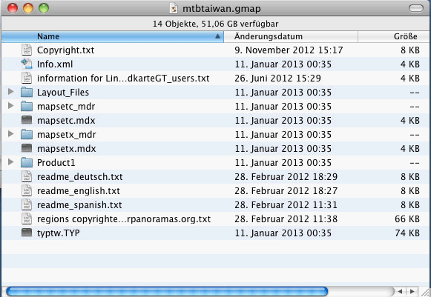
Task: Sort by the Größe column header
Action: coord(394,36)
